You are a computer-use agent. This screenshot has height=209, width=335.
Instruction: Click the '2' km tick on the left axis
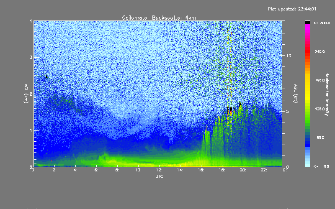[x=31, y=94]
